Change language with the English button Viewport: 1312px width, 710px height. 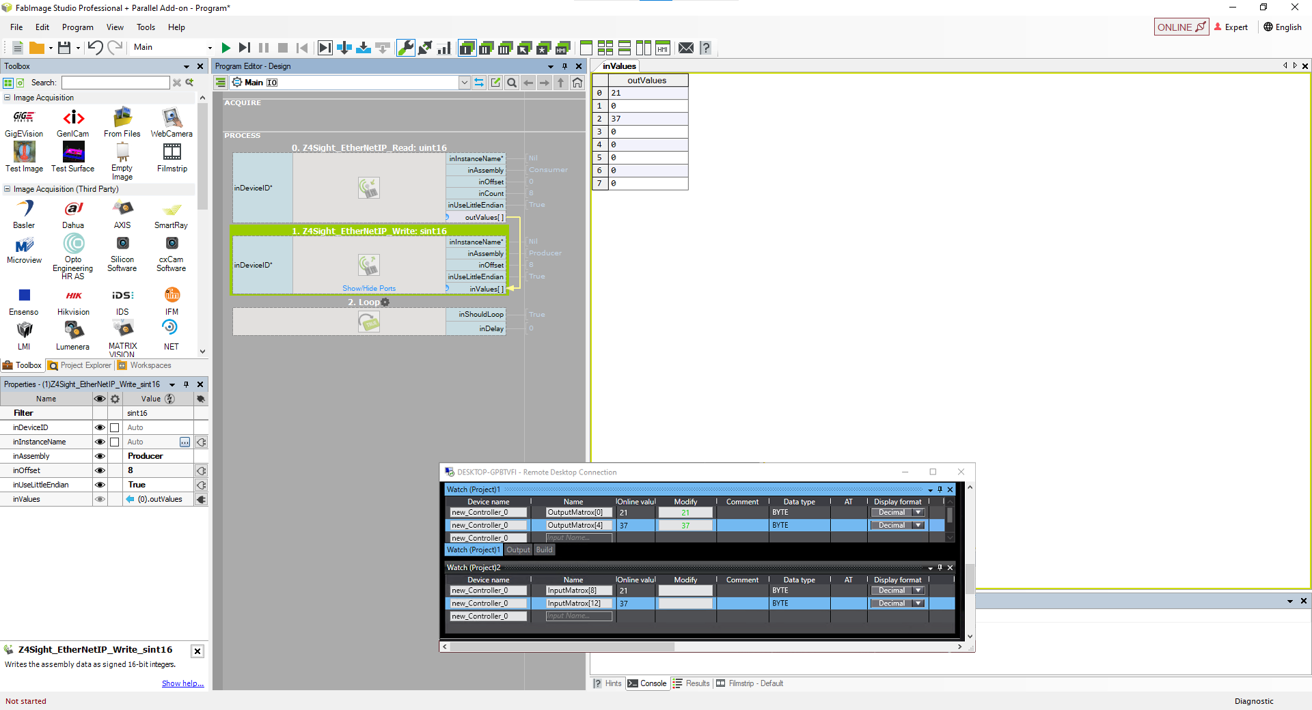(1283, 27)
